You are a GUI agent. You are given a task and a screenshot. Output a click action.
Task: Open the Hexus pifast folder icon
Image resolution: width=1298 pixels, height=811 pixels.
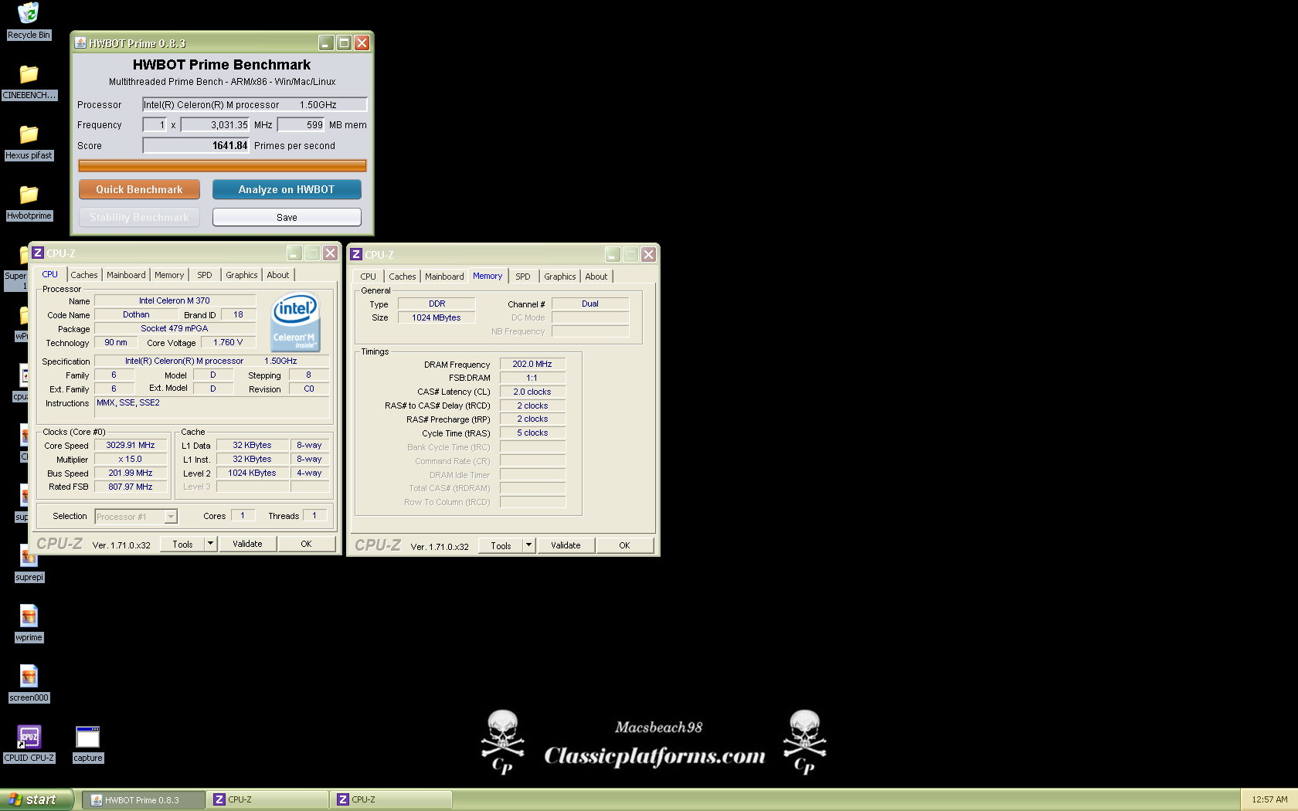29,134
